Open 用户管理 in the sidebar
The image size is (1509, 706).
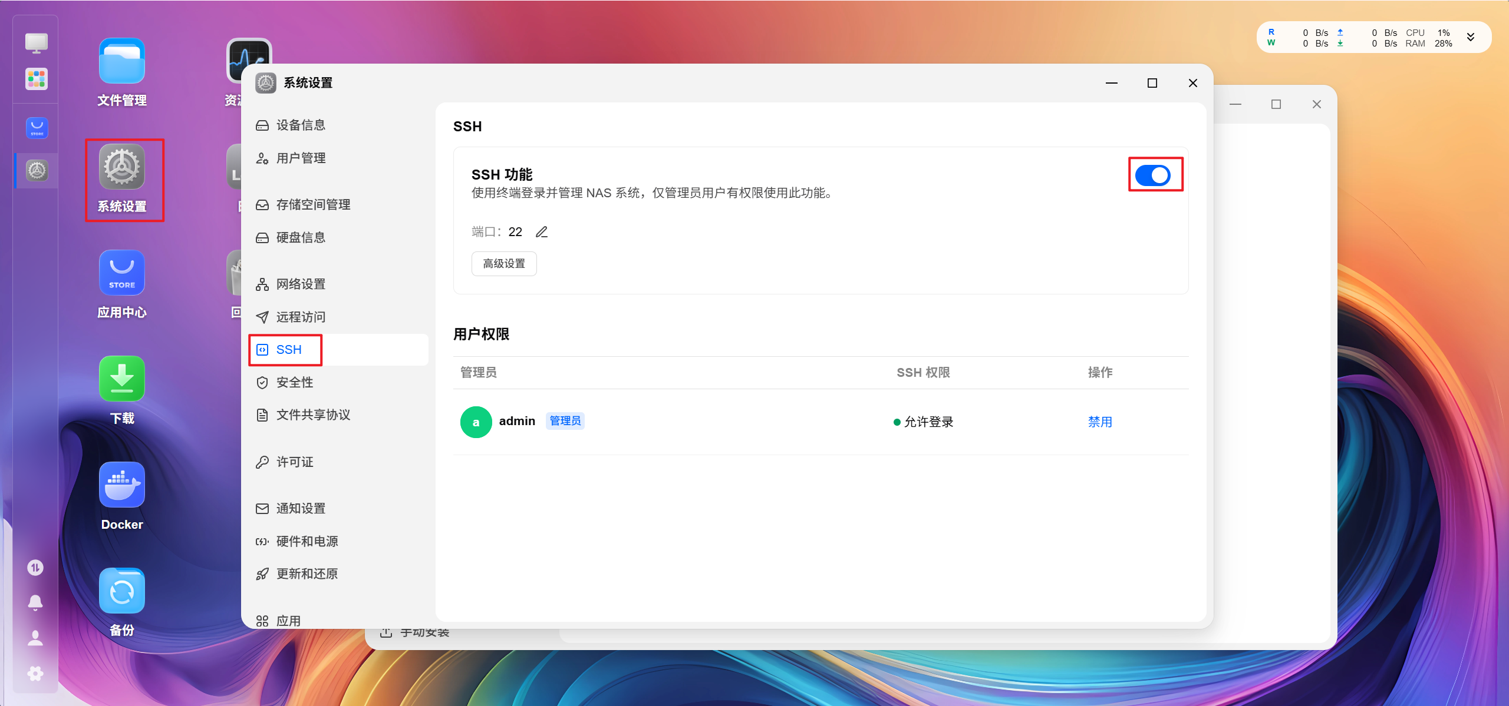point(338,158)
